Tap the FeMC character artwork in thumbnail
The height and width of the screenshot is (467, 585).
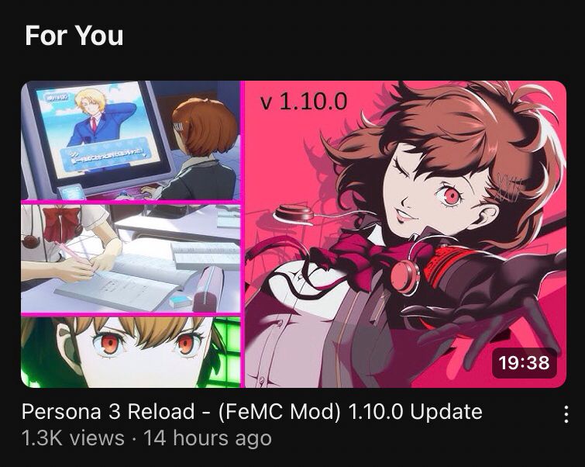pos(405,234)
